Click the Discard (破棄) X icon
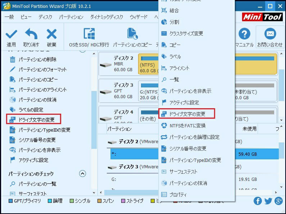The height and width of the screenshot is (214, 286). coord(51,34)
